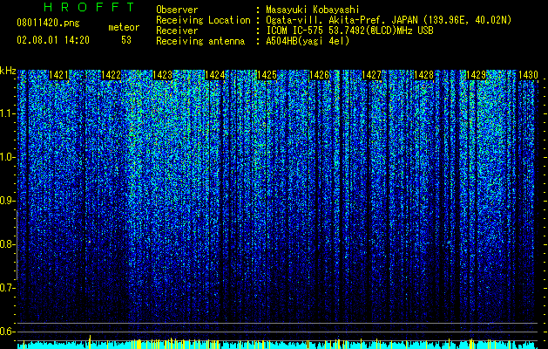
Task: Select the file name 08011420.png
Action: pyautogui.click(x=48, y=24)
